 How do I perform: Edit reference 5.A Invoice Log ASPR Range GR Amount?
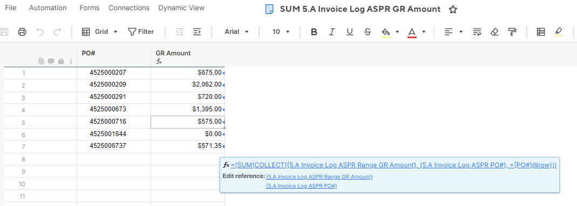(320, 176)
